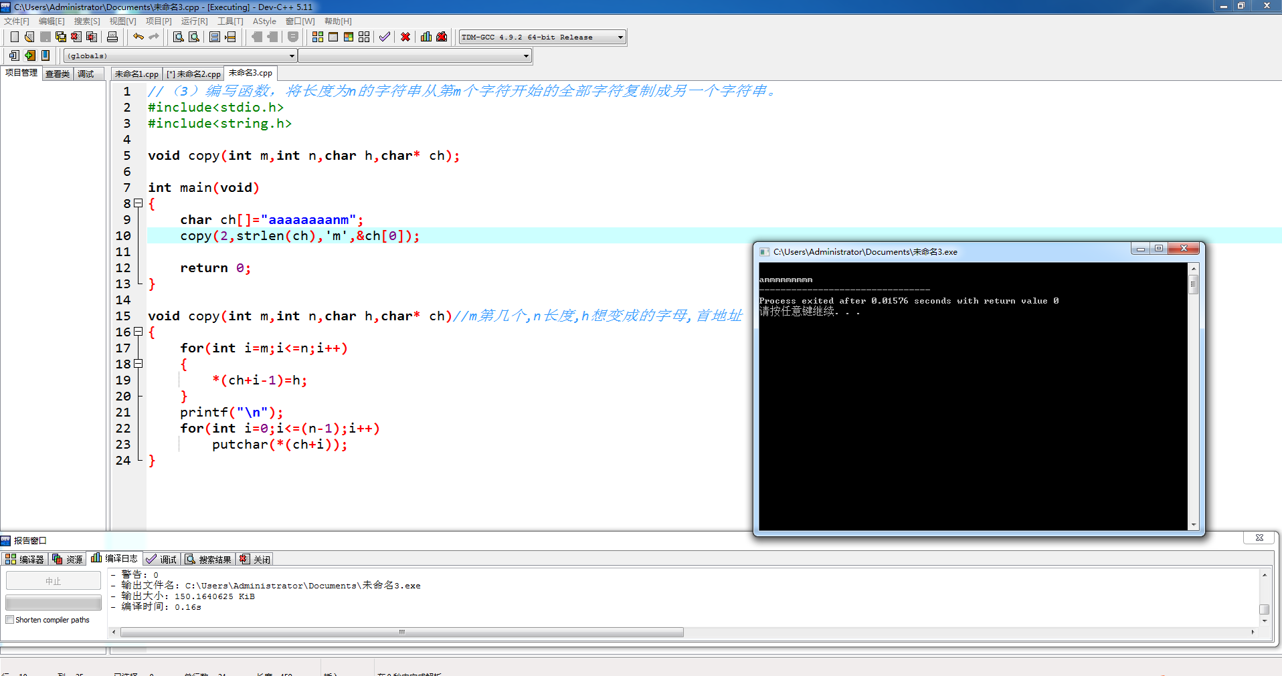Switch to the 未命名1.cpp editor tab
This screenshot has width=1282, height=676.
click(136, 74)
